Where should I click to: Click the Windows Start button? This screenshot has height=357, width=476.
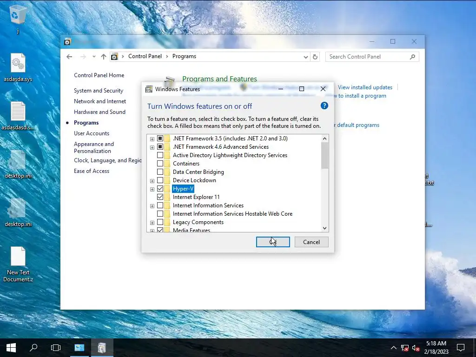click(x=11, y=348)
